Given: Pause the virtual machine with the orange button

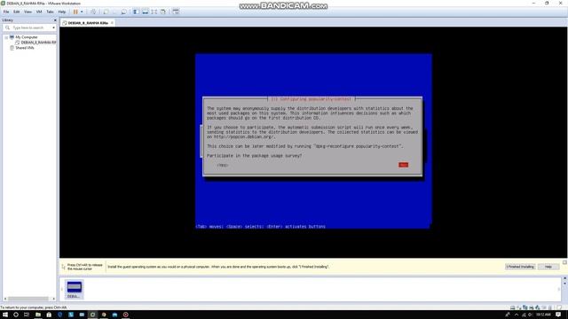Looking at the screenshot, I should (x=75, y=12).
